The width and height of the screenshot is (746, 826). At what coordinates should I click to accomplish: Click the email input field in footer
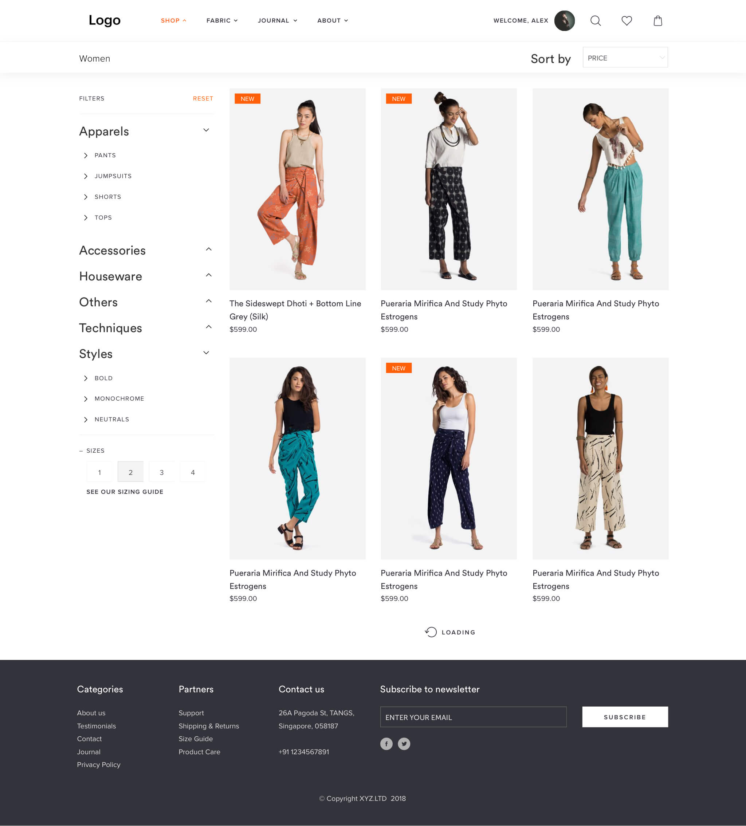coord(474,717)
